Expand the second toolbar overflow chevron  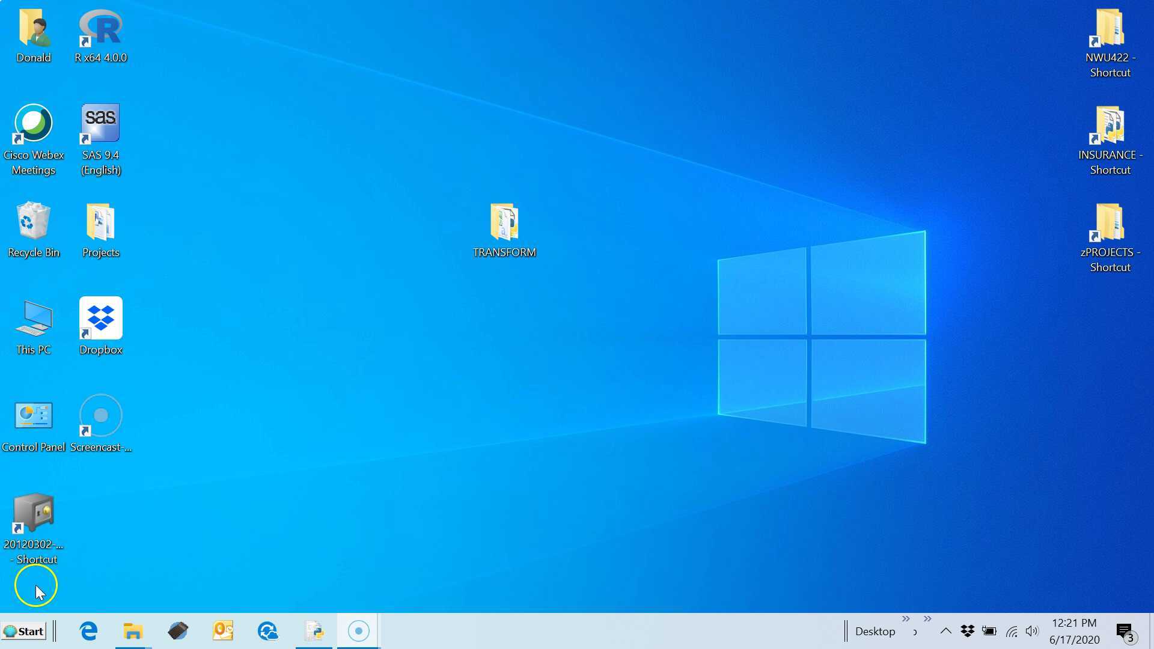[x=927, y=619]
